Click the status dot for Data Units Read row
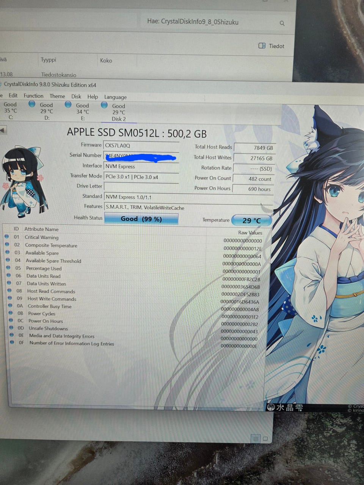The width and height of the screenshot is (364, 485). 9,275
